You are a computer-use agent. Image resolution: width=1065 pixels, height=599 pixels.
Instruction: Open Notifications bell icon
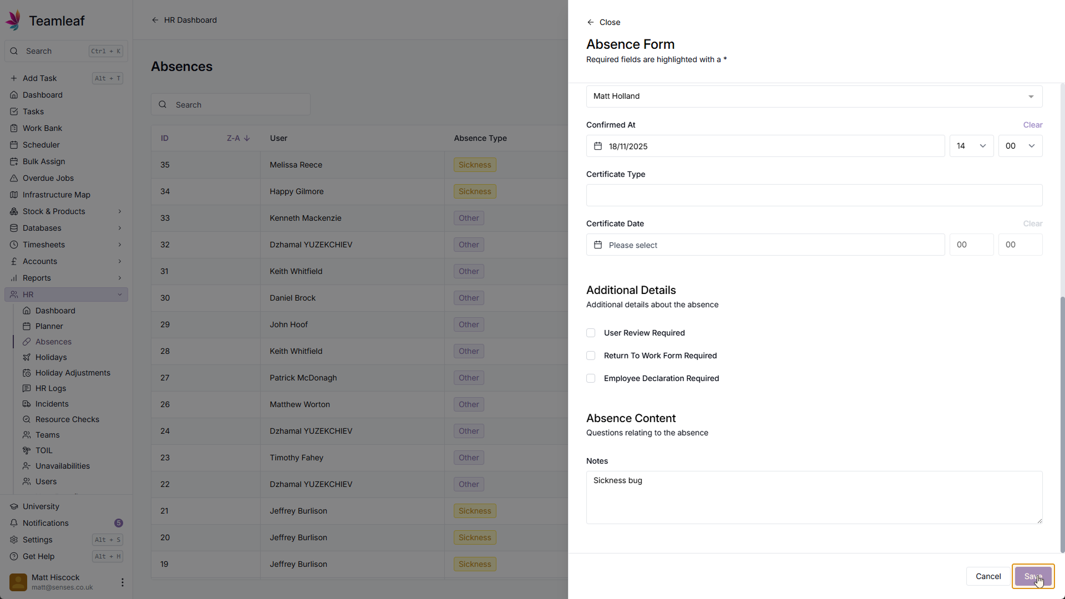click(14, 523)
